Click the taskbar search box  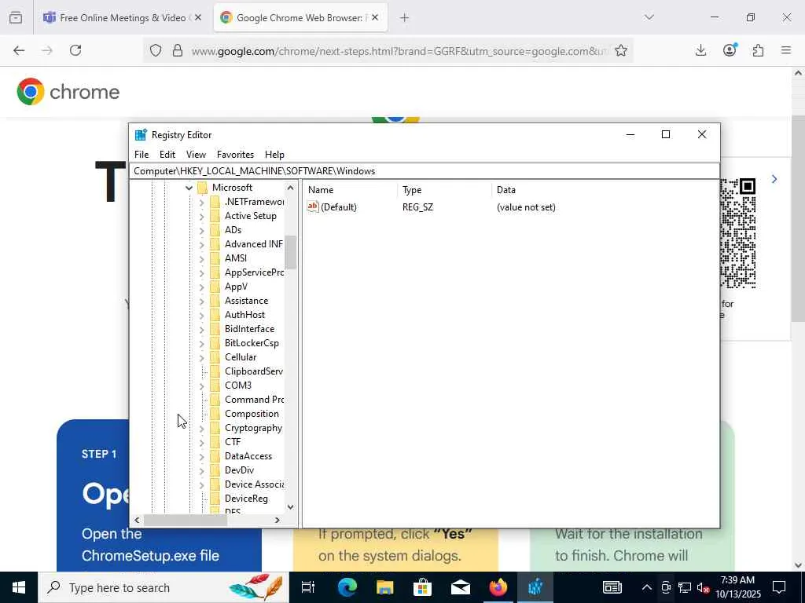pyautogui.click(x=164, y=587)
